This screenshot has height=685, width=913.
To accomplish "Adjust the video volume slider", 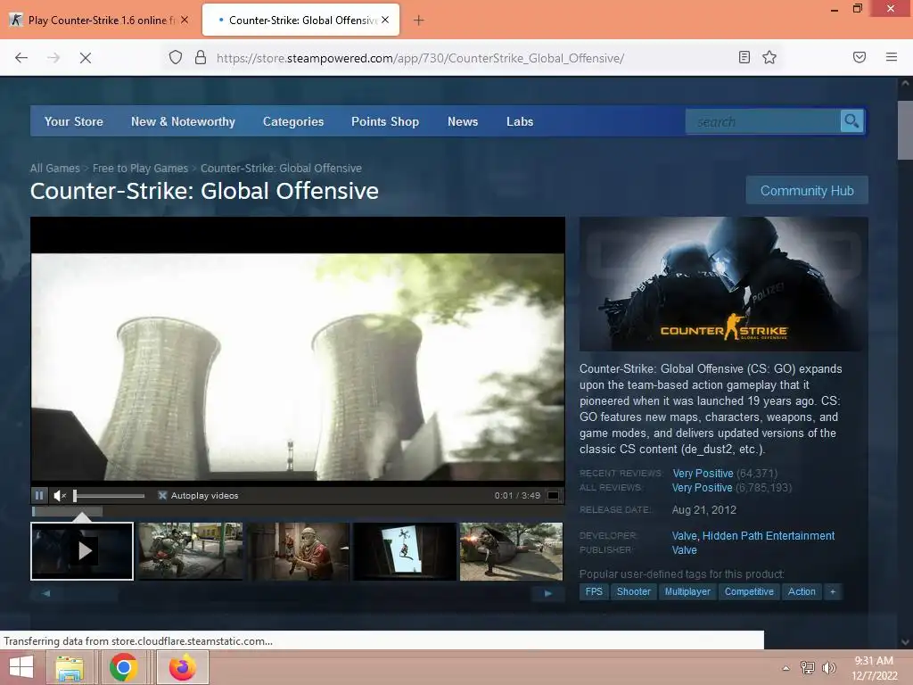I will 109,496.
